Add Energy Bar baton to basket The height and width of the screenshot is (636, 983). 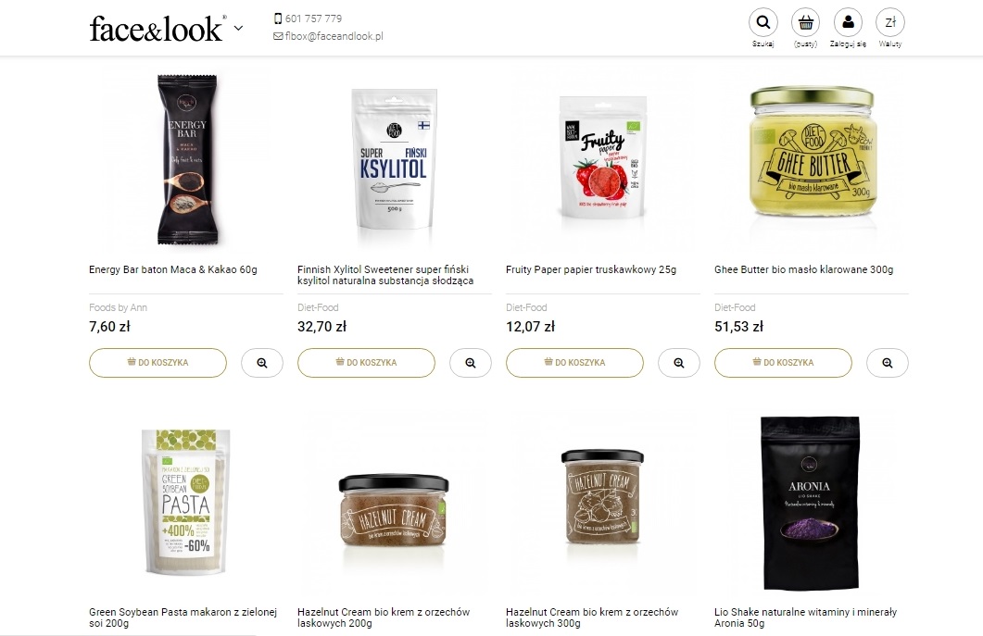[158, 363]
